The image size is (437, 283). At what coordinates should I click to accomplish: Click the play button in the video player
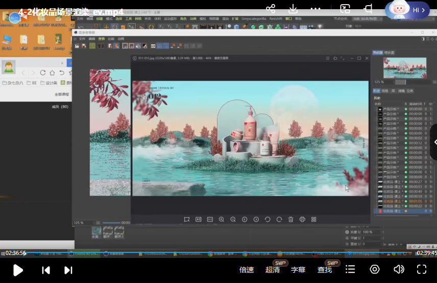click(18, 270)
